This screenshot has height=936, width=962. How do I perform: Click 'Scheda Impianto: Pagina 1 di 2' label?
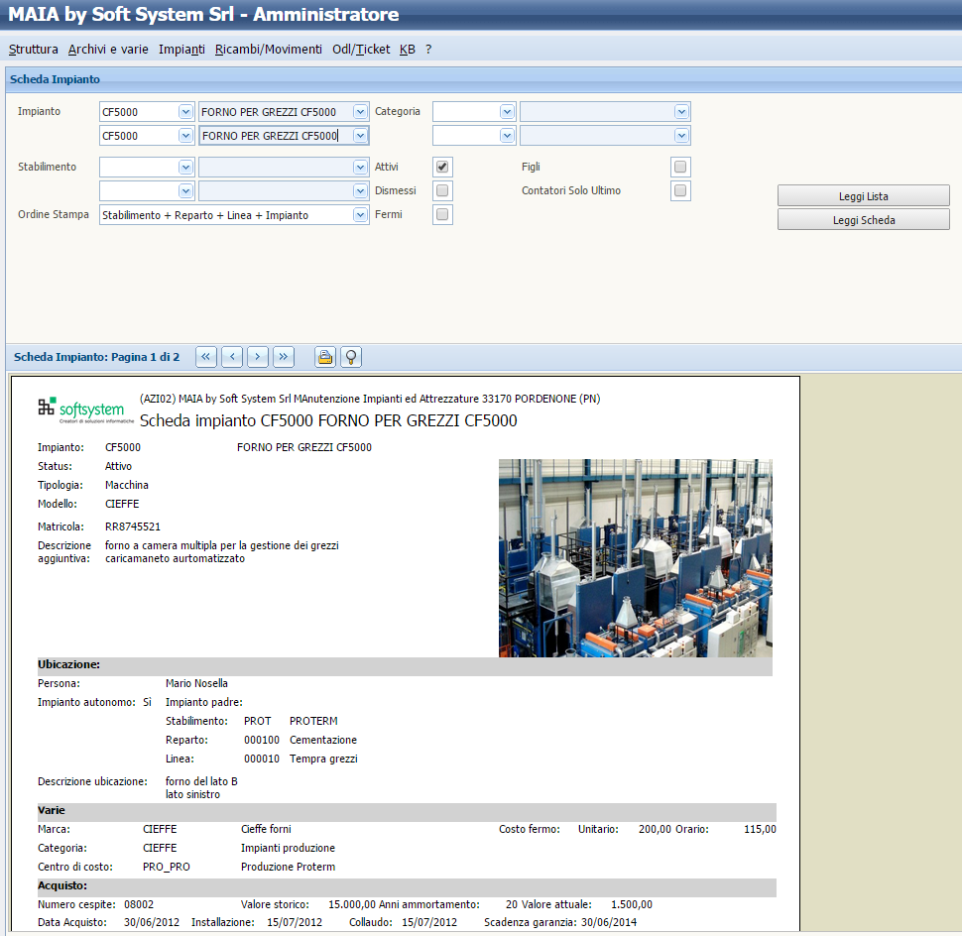click(x=97, y=357)
